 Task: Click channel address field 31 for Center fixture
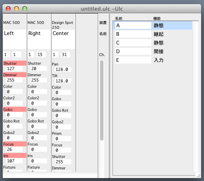[x=66, y=54]
